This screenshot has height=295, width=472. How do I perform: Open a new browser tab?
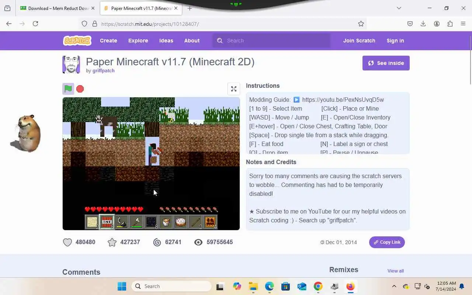pos(190,8)
